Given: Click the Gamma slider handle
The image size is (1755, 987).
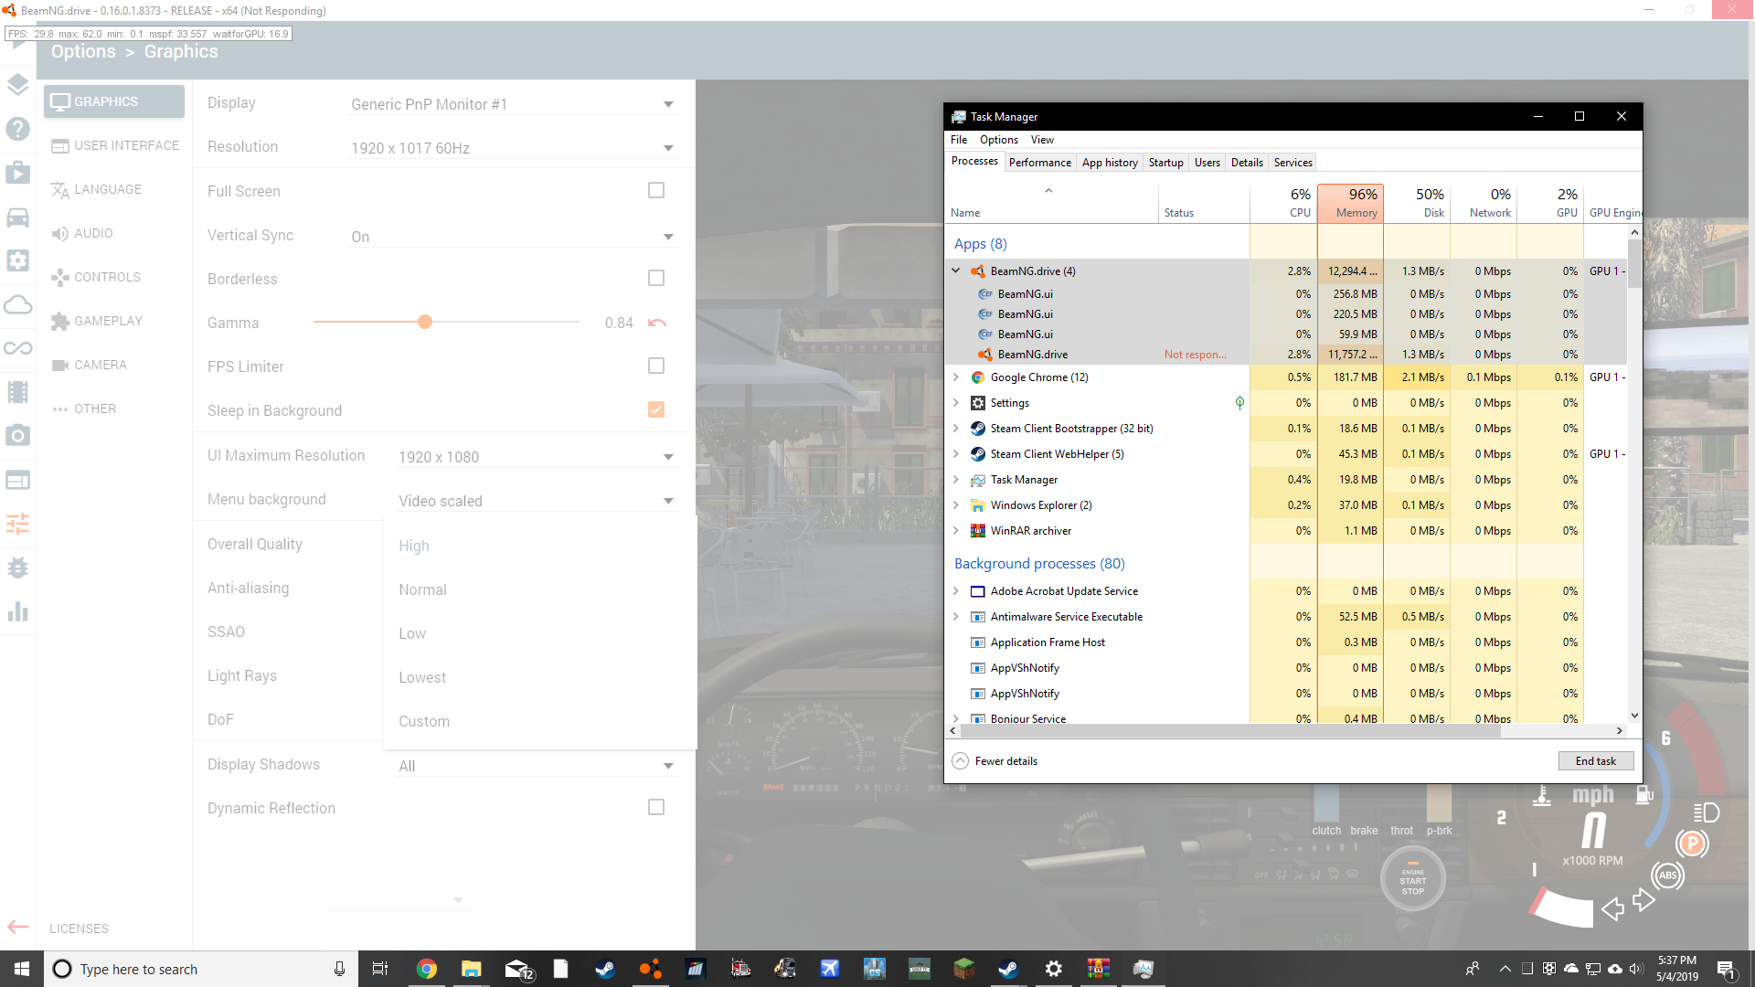Looking at the screenshot, I should (425, 322).
